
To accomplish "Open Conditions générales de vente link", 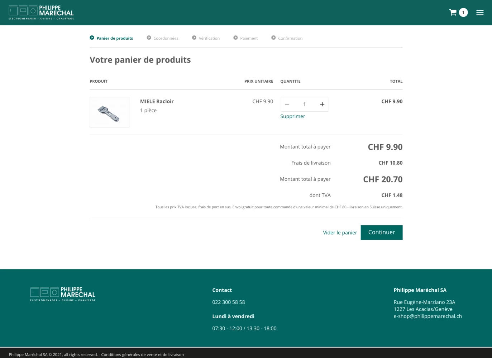I will [142, 354].
